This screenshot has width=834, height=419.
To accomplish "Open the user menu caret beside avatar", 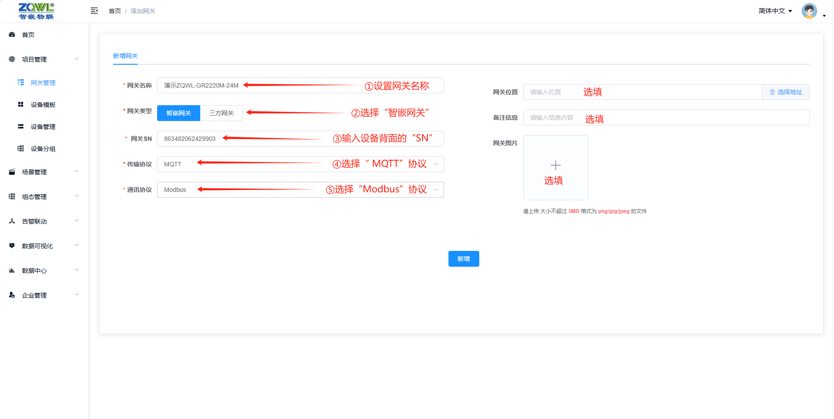I will coord(824,15).
